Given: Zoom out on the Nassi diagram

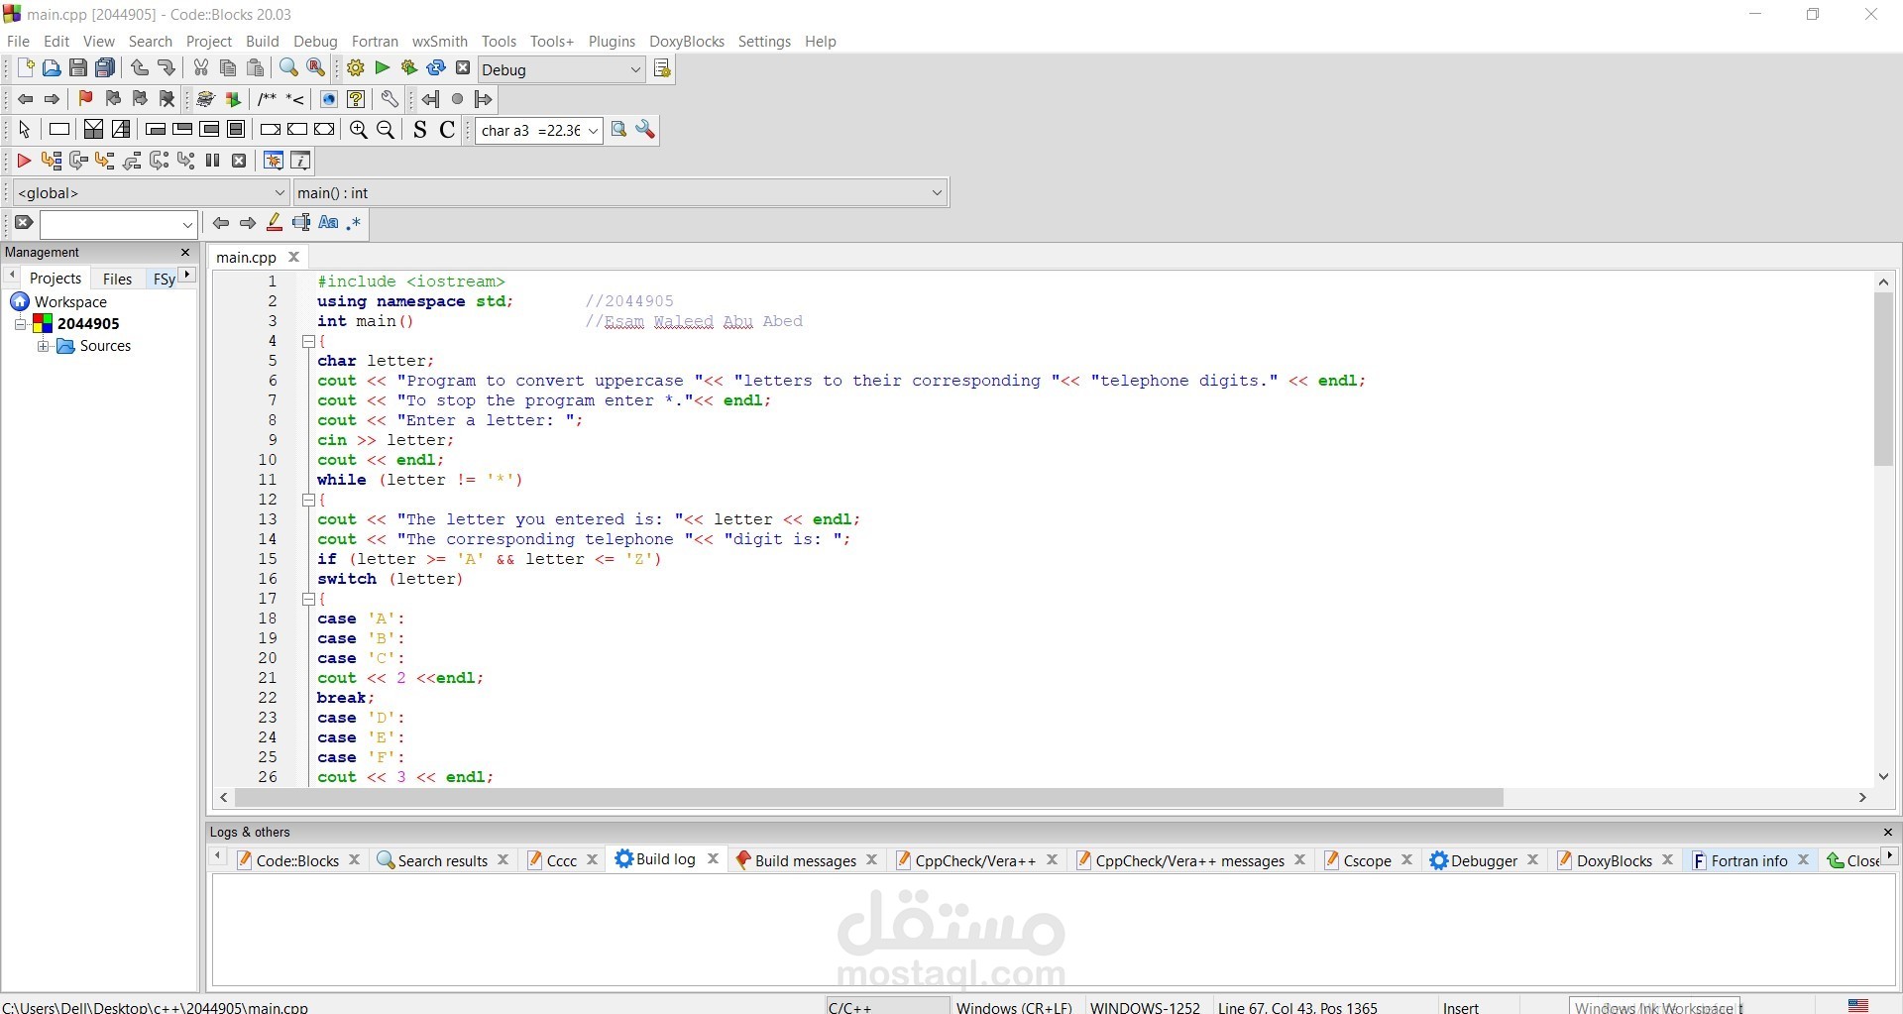Looking at the screenshot, I should pos(387,130).
